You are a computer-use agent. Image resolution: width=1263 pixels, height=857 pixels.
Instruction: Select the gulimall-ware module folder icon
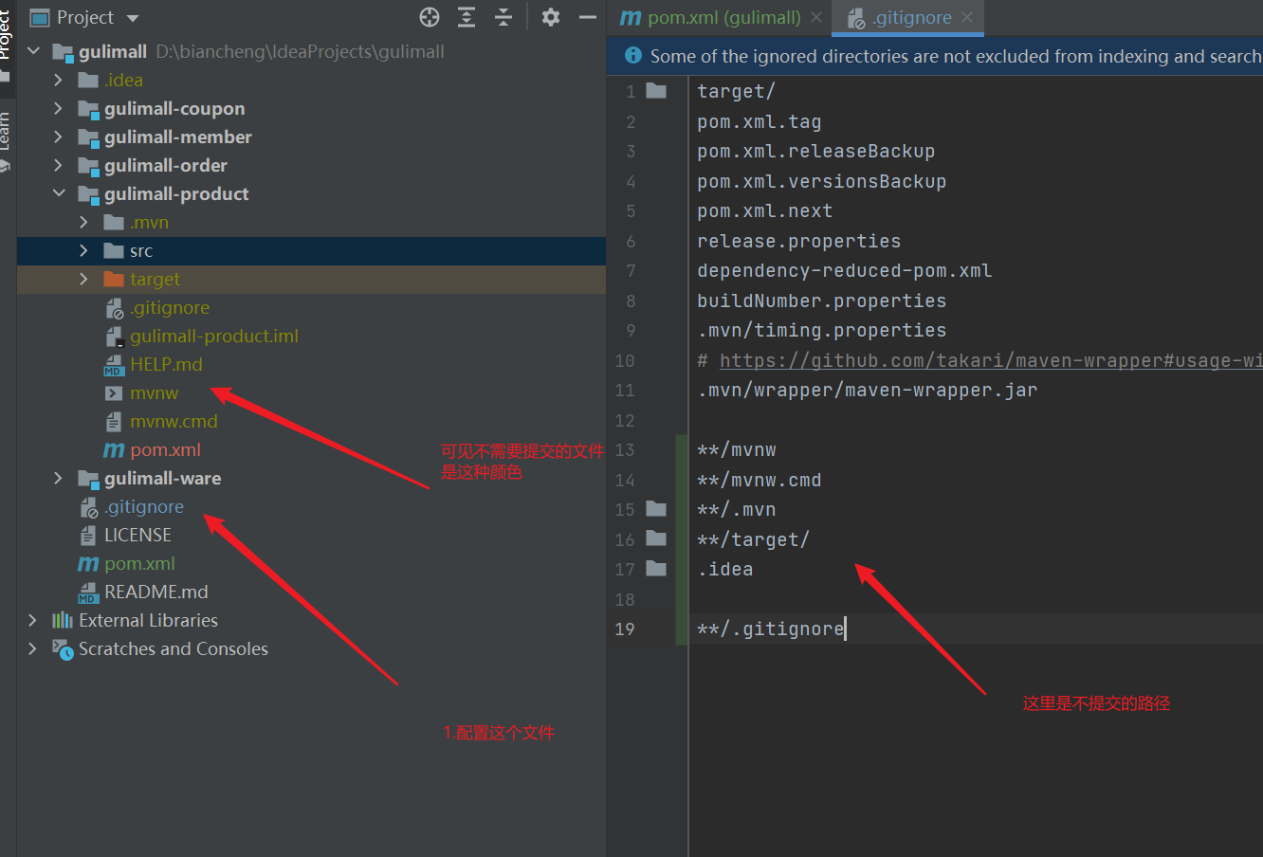pyautogui.click(x=88, y=479)
